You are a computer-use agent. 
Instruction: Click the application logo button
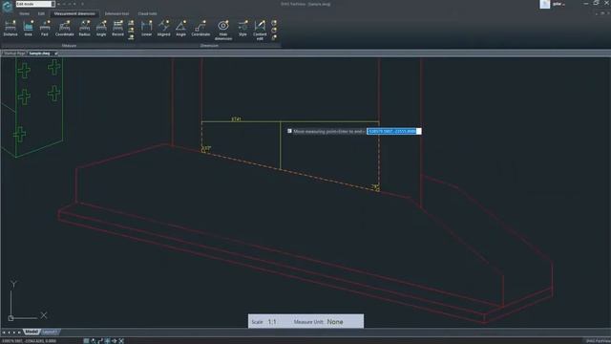(x=7, y=7)
